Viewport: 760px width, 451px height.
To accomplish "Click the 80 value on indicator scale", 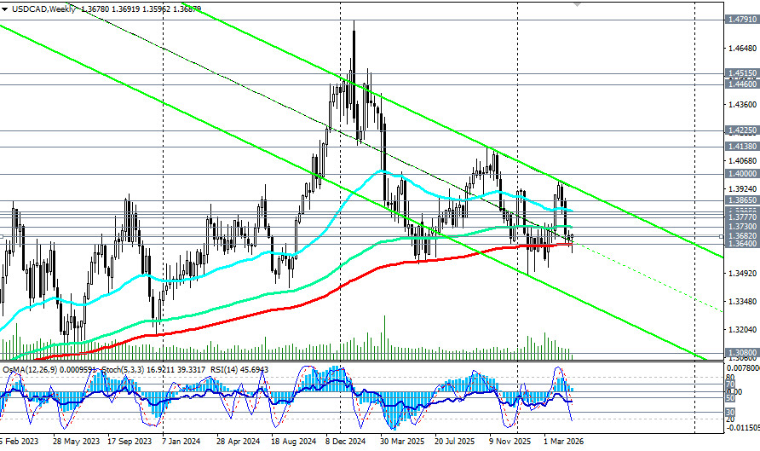I will tap(730, 378).
